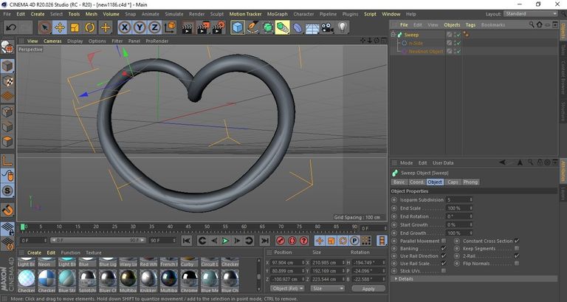Select the n-Side object in the tree
Screen dimensions: 567x302
(x=416, y=43)
